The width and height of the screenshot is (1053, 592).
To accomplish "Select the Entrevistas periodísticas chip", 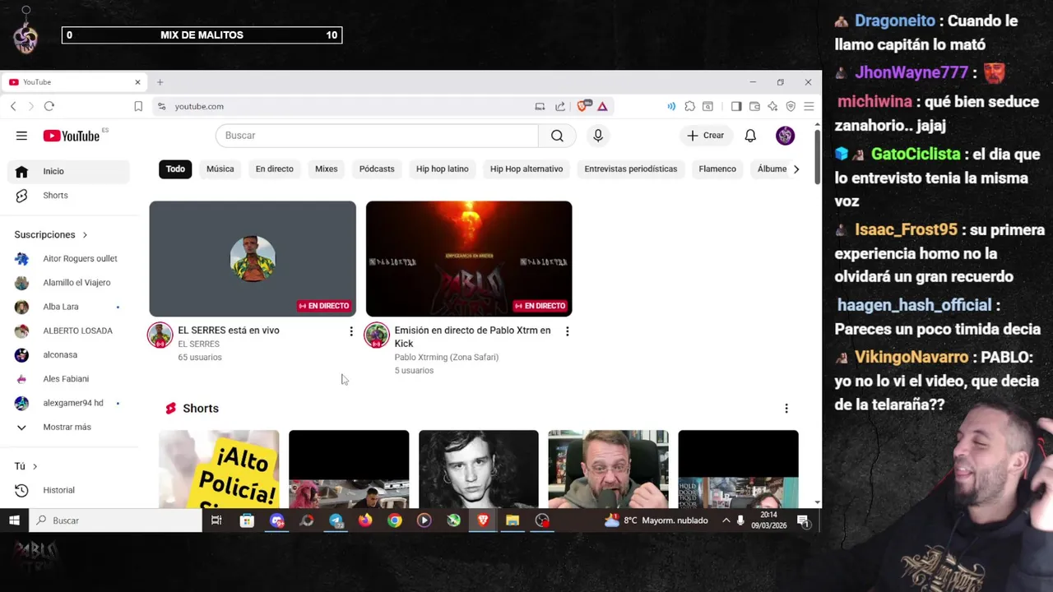I will 631,169.
